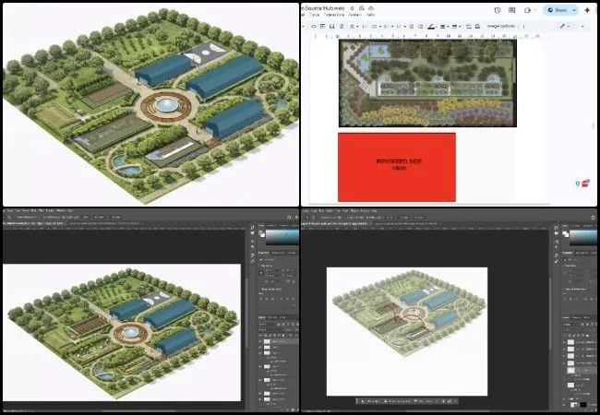Screen dimensions: 600x415
Task: Open the editing mode pencil dropdown in Docs
Action: point(564,27)
